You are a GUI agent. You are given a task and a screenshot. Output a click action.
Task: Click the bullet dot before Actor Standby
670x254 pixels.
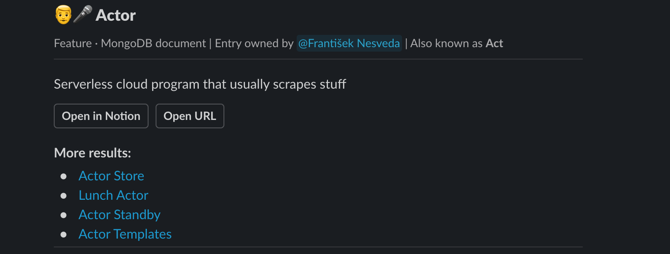(64, 215)
